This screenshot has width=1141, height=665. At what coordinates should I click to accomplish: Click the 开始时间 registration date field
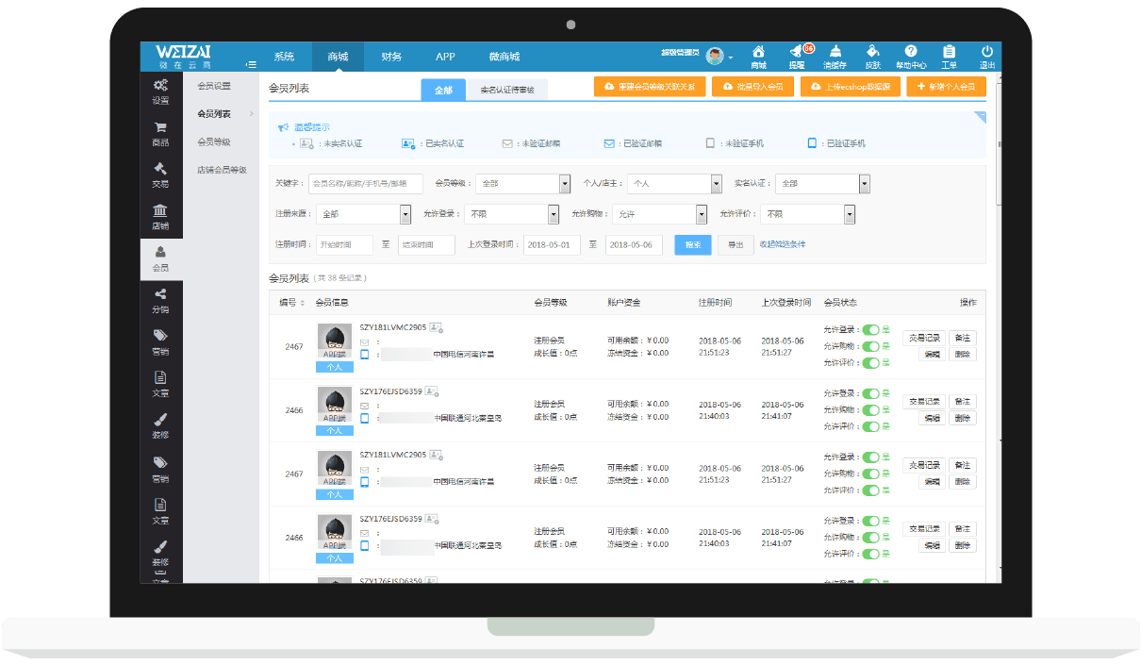click(344, 245)
